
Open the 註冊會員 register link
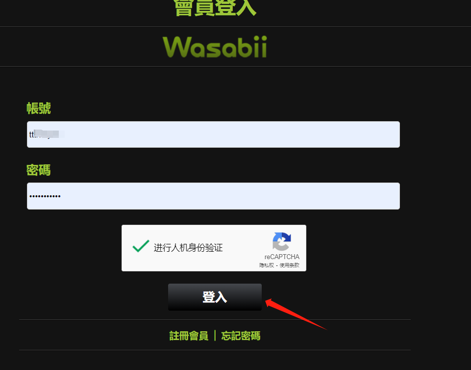point(189,336)
